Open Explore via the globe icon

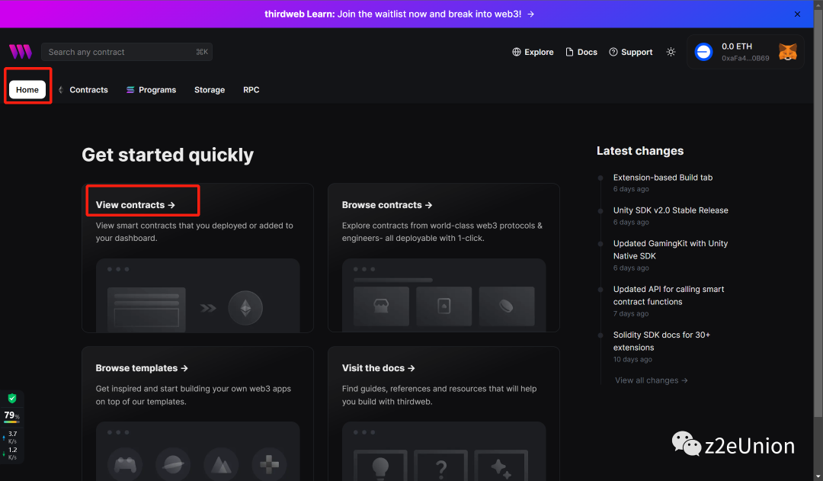[x=518, y=52]
